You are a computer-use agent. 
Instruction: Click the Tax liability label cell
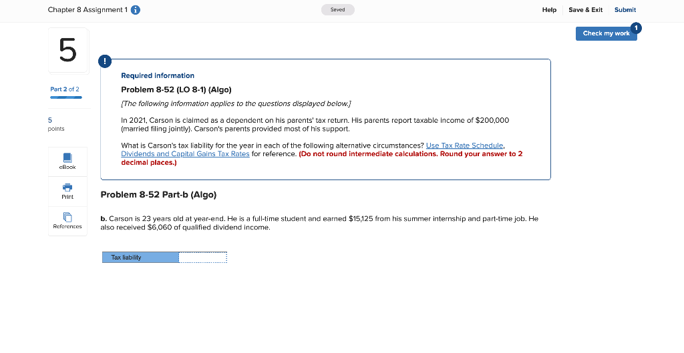[140, 257]
